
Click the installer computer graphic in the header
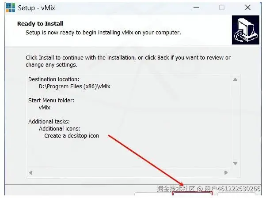tap(246, 30)
